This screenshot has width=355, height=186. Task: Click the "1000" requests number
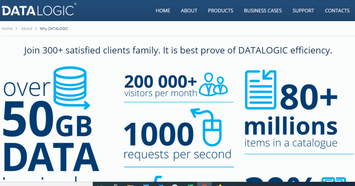(x=159, y=134)
